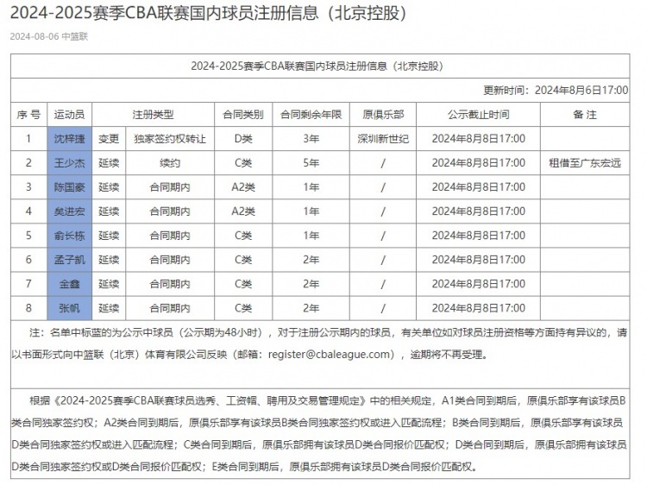Click the 延续 cell in 王少杰's row
The height and width of the screenshot is (485, 647).
pos(109,163)
